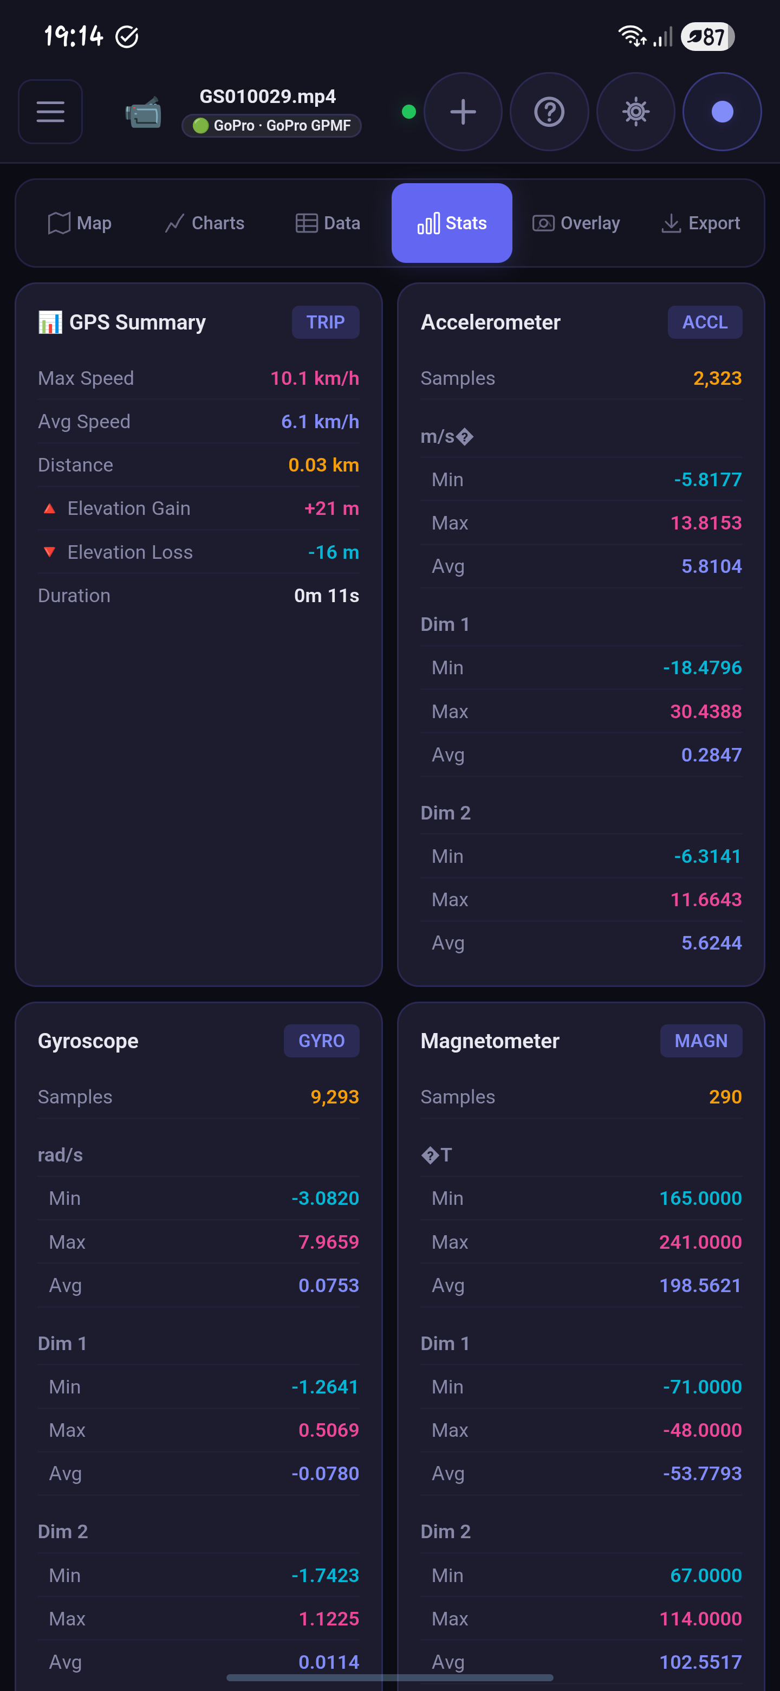The width and height of the screenshot is (780, 1691).
Task: Switch to the Charts tab
Action: (204, 223)
